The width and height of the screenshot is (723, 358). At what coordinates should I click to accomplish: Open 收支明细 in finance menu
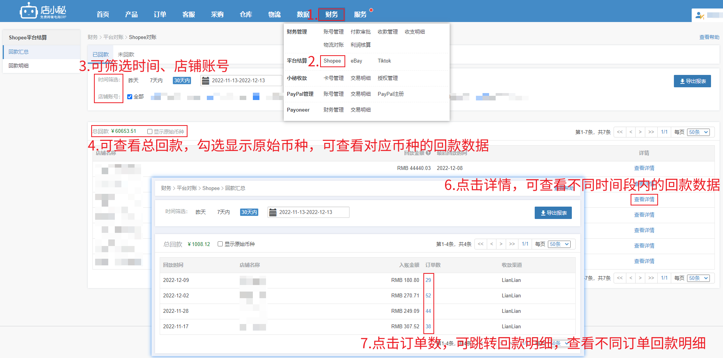click(x=415, y=32)
